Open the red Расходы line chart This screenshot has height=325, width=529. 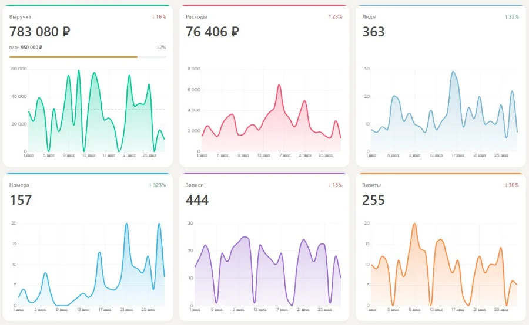point(272,118)
